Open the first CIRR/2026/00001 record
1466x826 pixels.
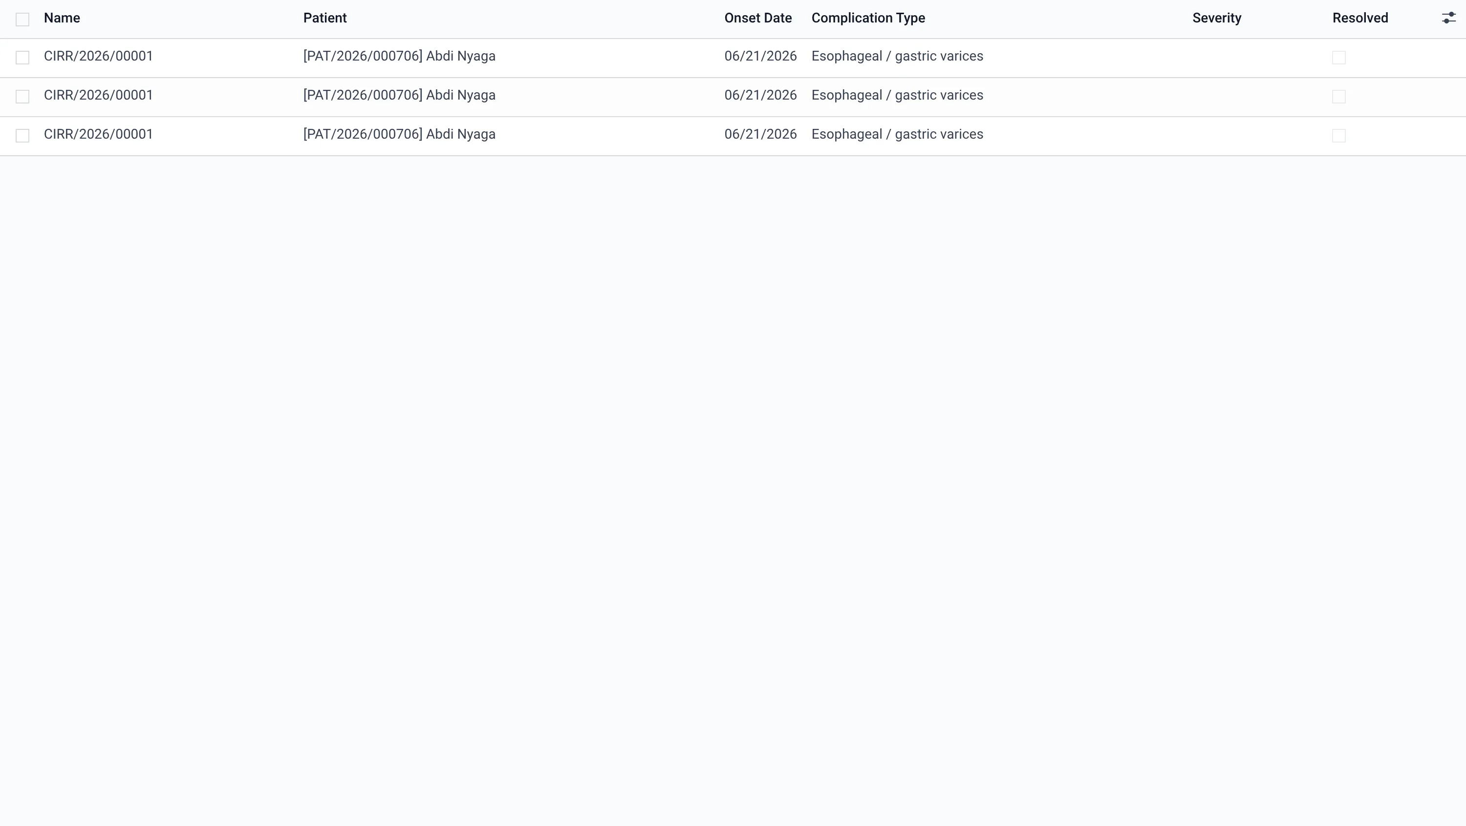pos(98,56)
